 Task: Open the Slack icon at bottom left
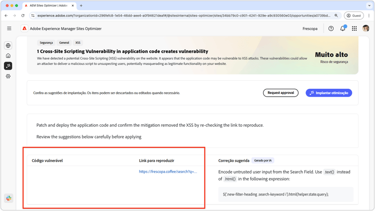(8, 198)
